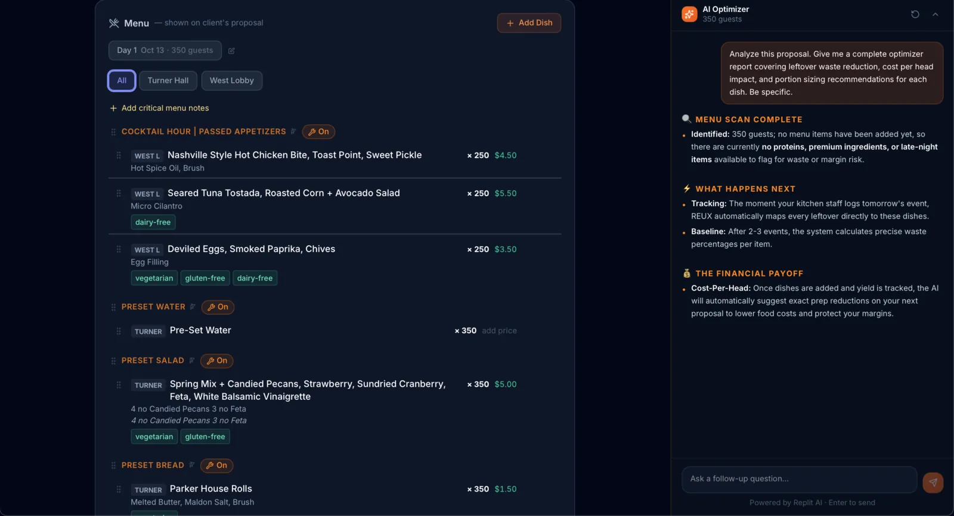Image resolution: width=954 pixels, height=516 pixels.
Task: Toggle the On switch for Preset Bread
Action: coord(217,465)
